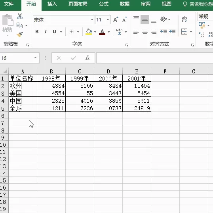Image resolution: width=213 pixels, height=213 pixels.
Task: Select cell E5 containing 24819
Action: (x=137, y=108)
